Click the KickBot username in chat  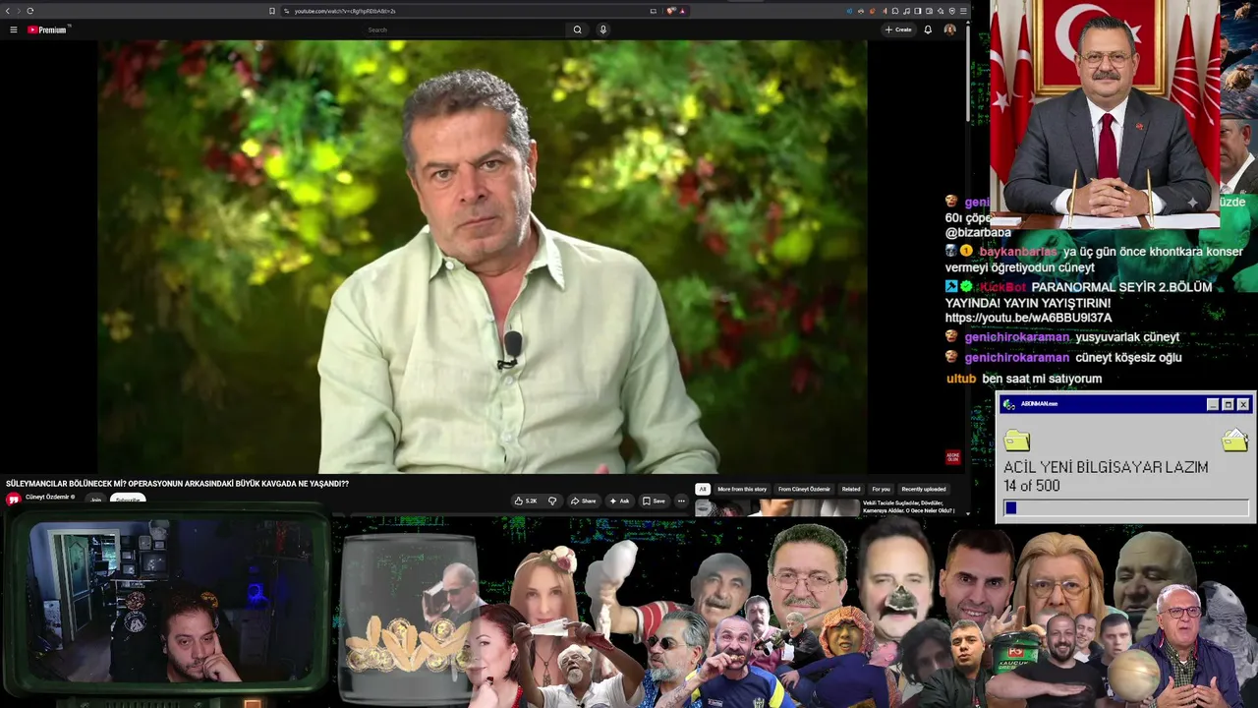click(x=1002, y=287)
